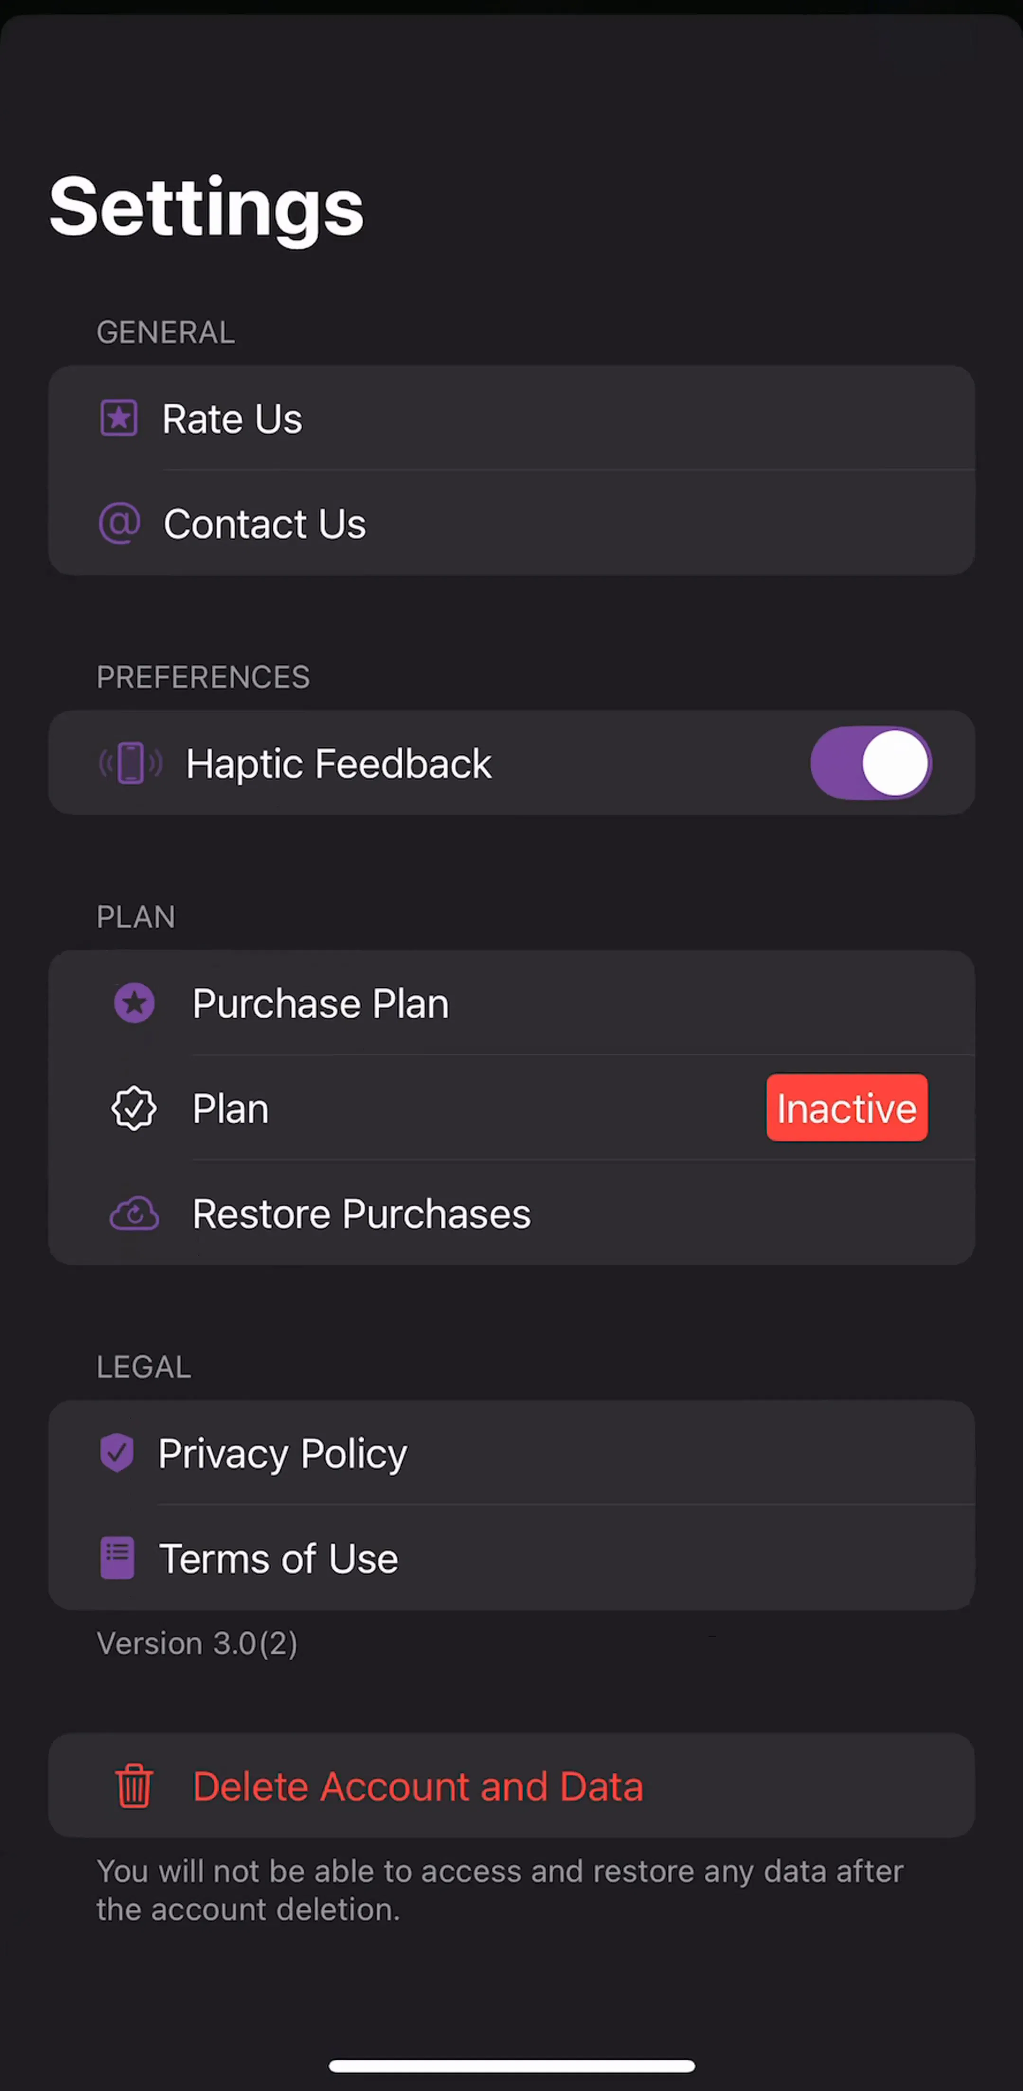This screenshot has height=2091, width=1023.
Task: Tap the star circle Purchase Plan icon
Action: 135,1003
